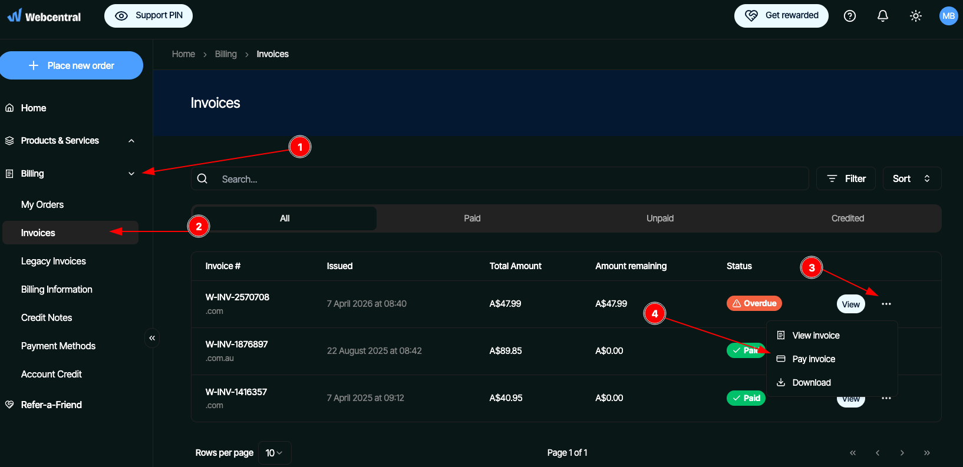
Task: Open the notifications bell
Action: pos(882,16)
